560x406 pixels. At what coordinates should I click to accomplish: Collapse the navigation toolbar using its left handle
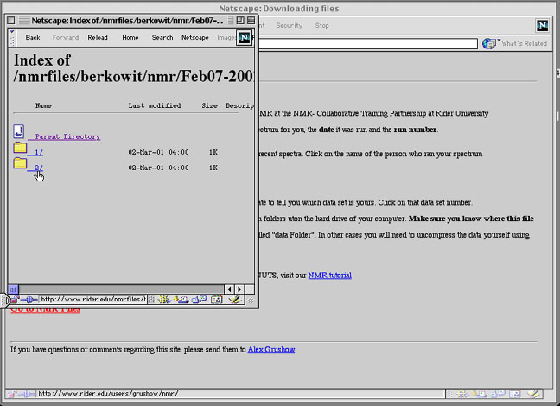click(x=11, y=37)
